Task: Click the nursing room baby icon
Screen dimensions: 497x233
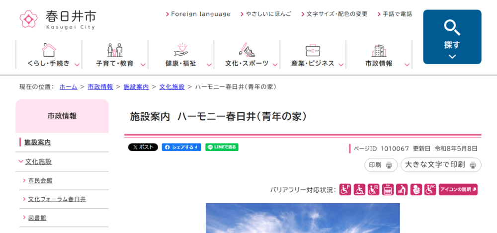Action: (416, 190)
